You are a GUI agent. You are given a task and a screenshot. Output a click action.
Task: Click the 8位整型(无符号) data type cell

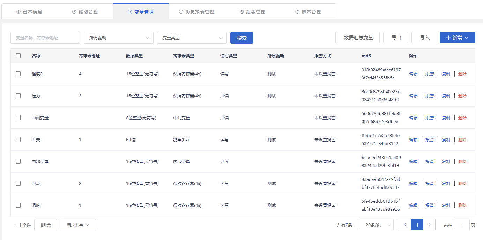141,118
